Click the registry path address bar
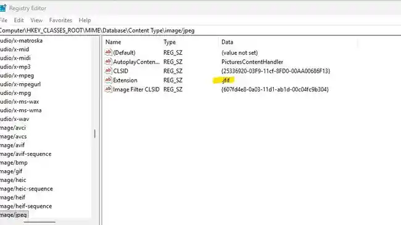 click(200, 30)
